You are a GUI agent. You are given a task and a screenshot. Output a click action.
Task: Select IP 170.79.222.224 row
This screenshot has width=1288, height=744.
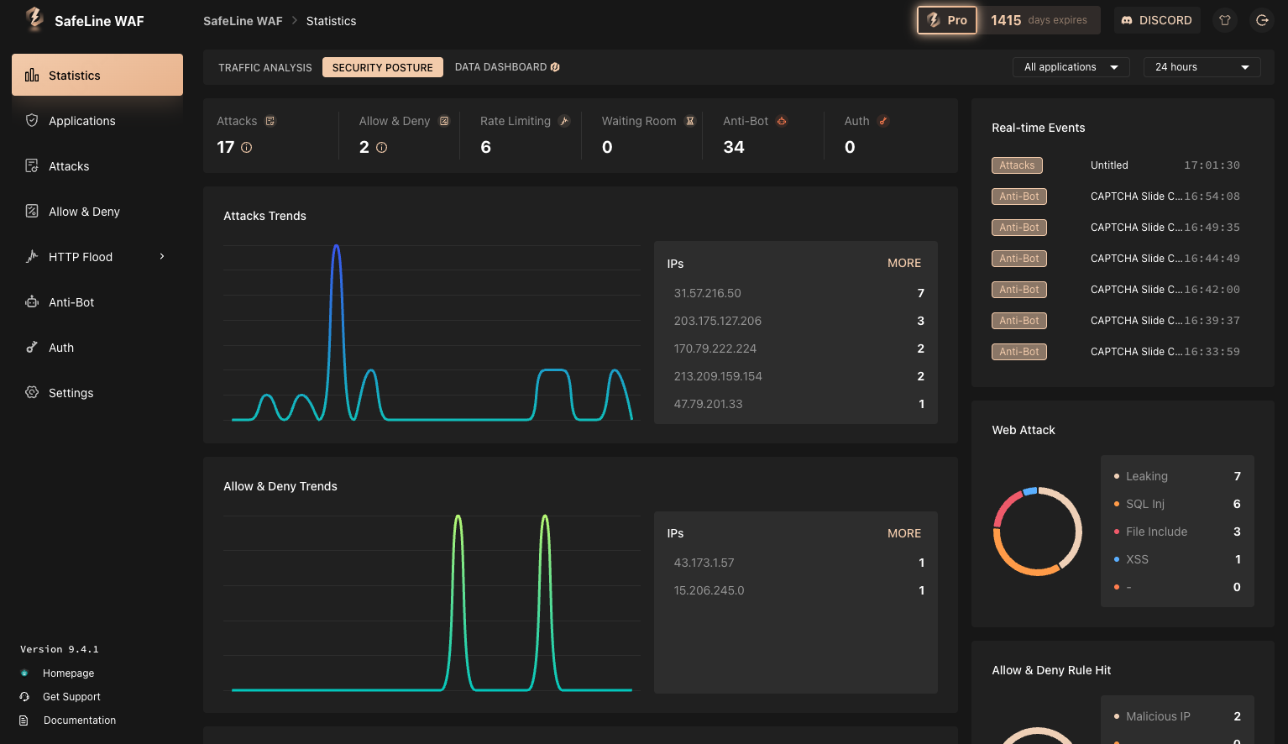(x=796, y=348)
